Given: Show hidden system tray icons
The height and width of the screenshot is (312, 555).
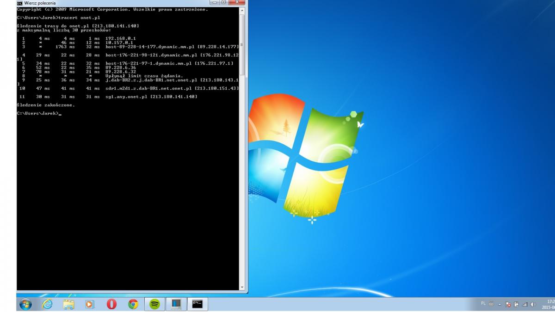Looking at the screenshot, I should [x=499, y=304].
